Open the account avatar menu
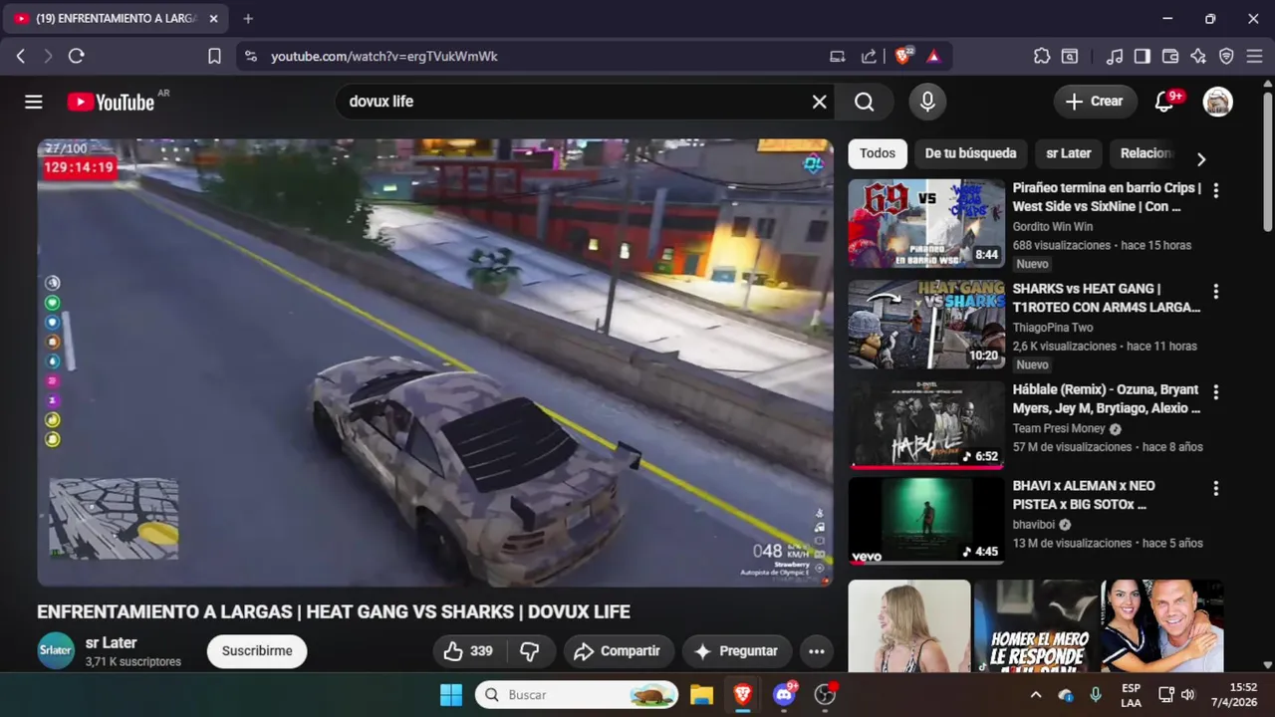 tap(1217, 102)
